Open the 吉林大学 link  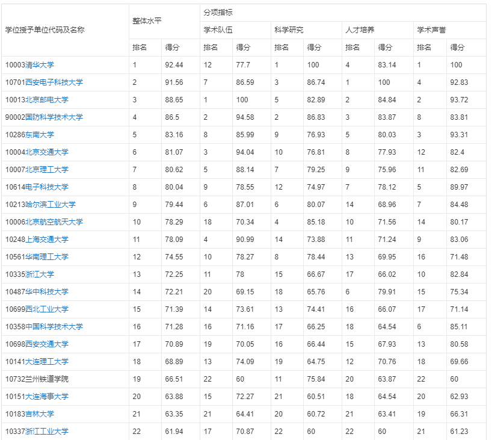[40, 414]
